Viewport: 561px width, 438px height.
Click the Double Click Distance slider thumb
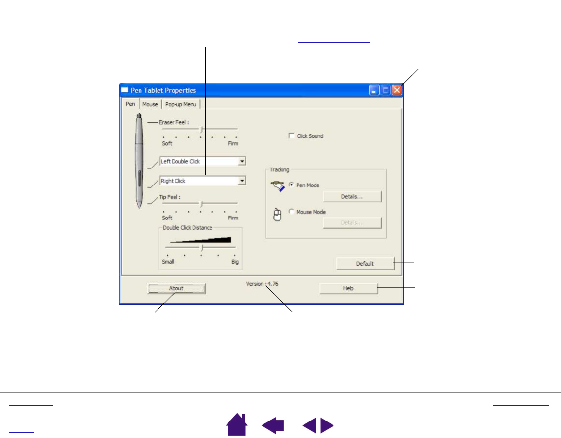202,248
